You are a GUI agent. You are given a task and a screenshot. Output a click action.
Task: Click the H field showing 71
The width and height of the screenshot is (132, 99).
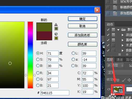(53, 53)
